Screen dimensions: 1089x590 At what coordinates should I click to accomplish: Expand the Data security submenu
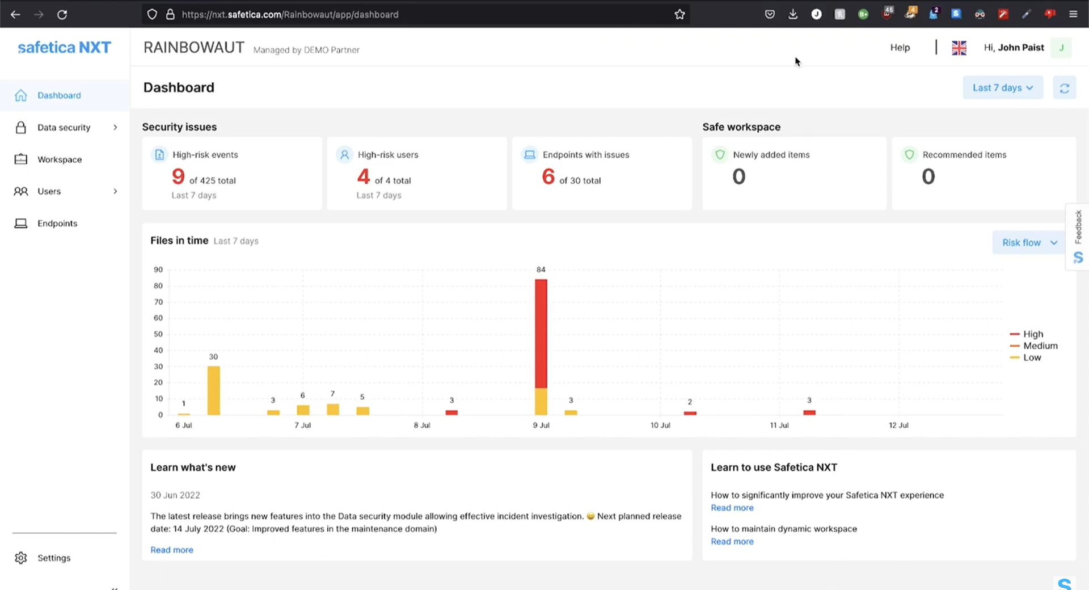(x=115, y=128)
